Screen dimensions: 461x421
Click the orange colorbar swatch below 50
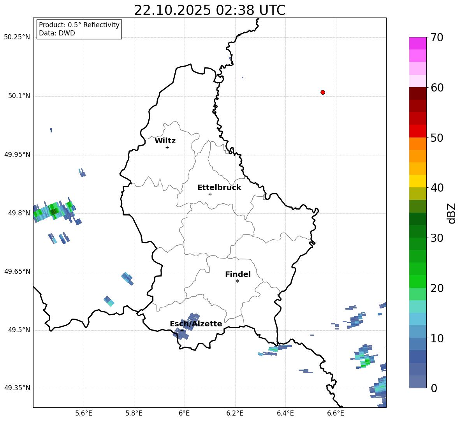click(418, 143)
